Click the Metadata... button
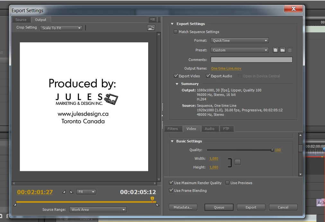The image size is (325, 222). pyautogui.click(x=183, y=207)
